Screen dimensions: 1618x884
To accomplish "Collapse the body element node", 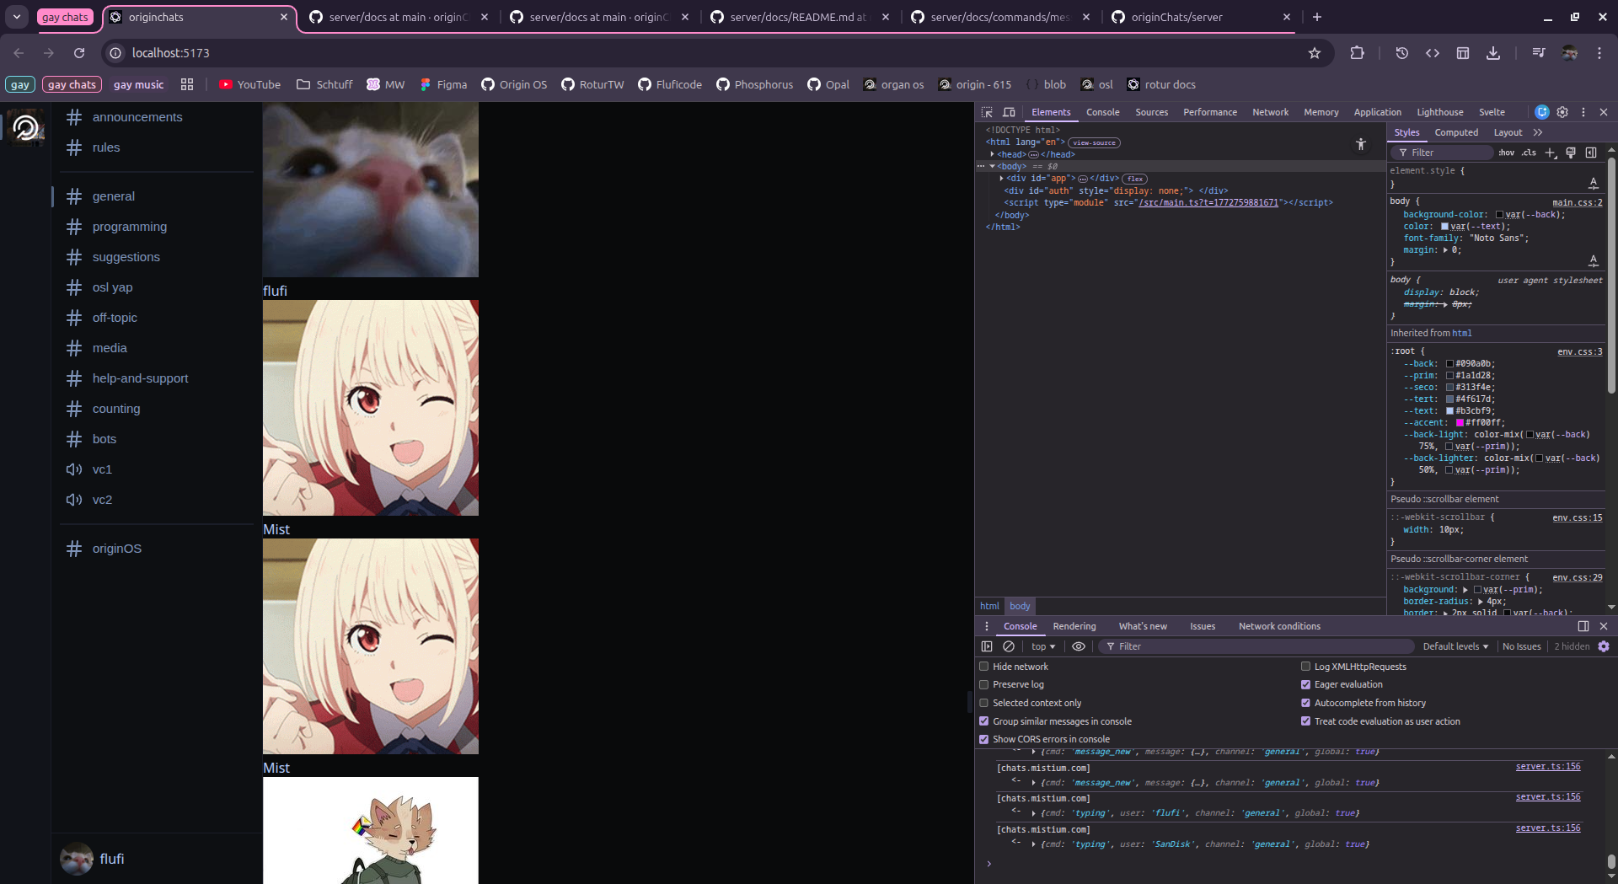I will click(993, 166).
